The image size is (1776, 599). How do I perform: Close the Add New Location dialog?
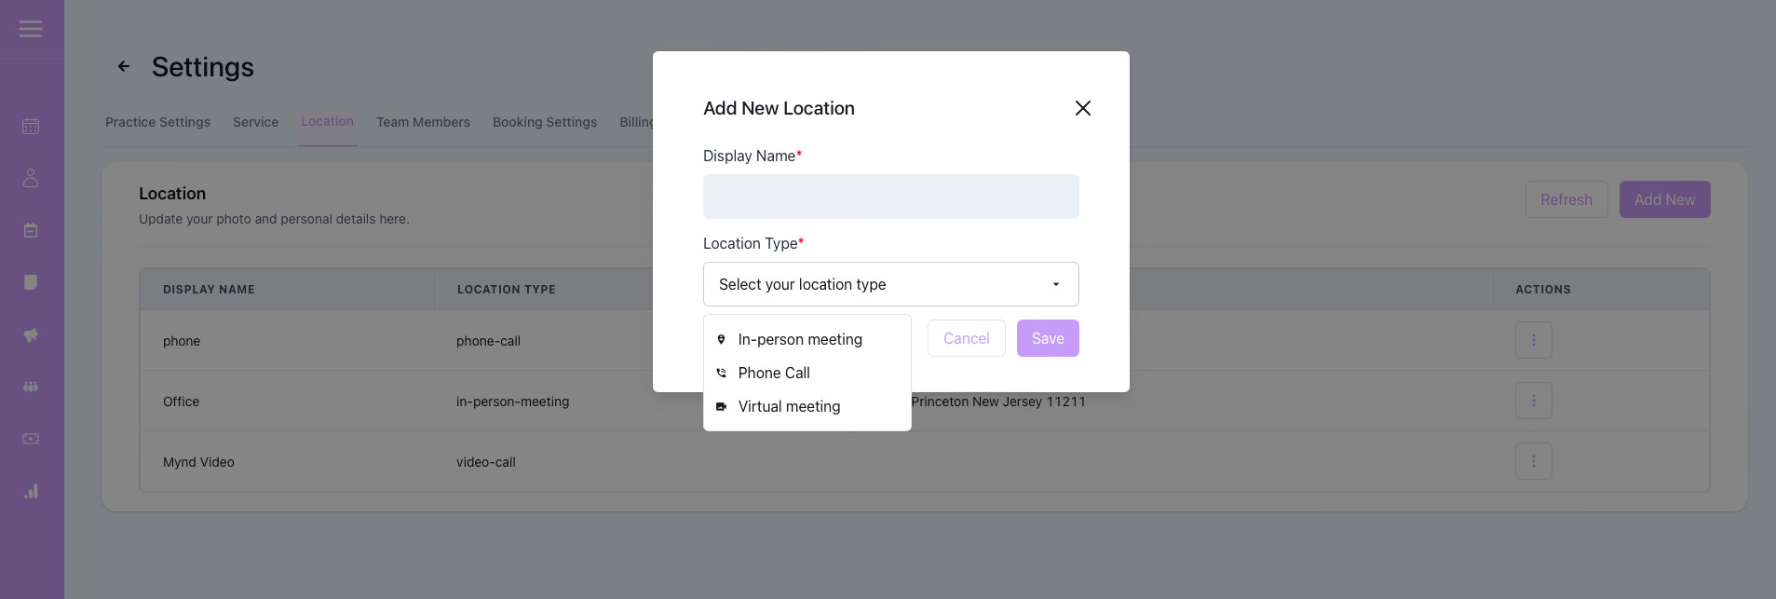(x=1082, y=108)
